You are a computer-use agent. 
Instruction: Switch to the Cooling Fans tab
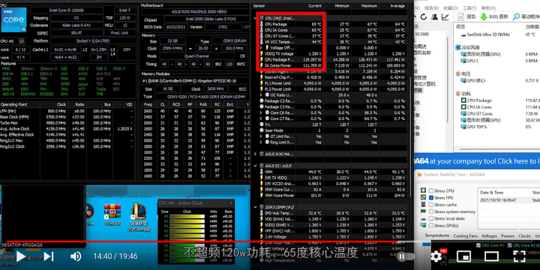point(465,236)
